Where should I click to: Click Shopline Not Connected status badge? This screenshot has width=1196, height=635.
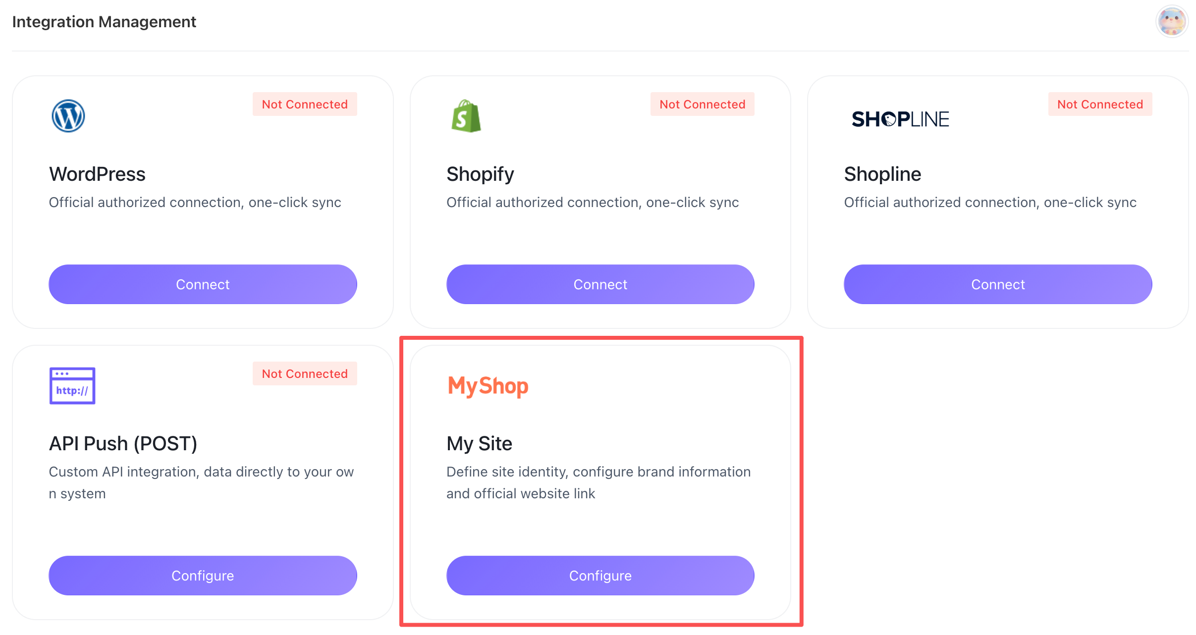coord(1100,104)
